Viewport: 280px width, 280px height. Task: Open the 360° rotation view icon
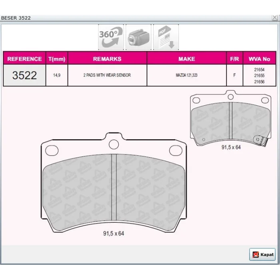(111, 37)
